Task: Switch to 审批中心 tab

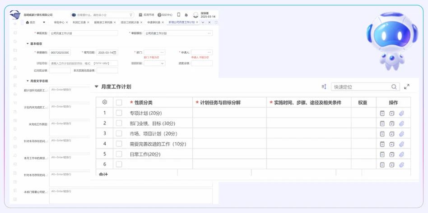Action: pyautogui.click(x=59, y=23)
